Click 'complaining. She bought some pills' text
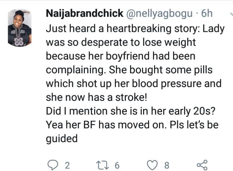Screen dimensions: 233x171 [129, 70]
